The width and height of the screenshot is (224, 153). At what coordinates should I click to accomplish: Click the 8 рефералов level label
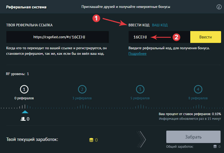coord(198,98)
